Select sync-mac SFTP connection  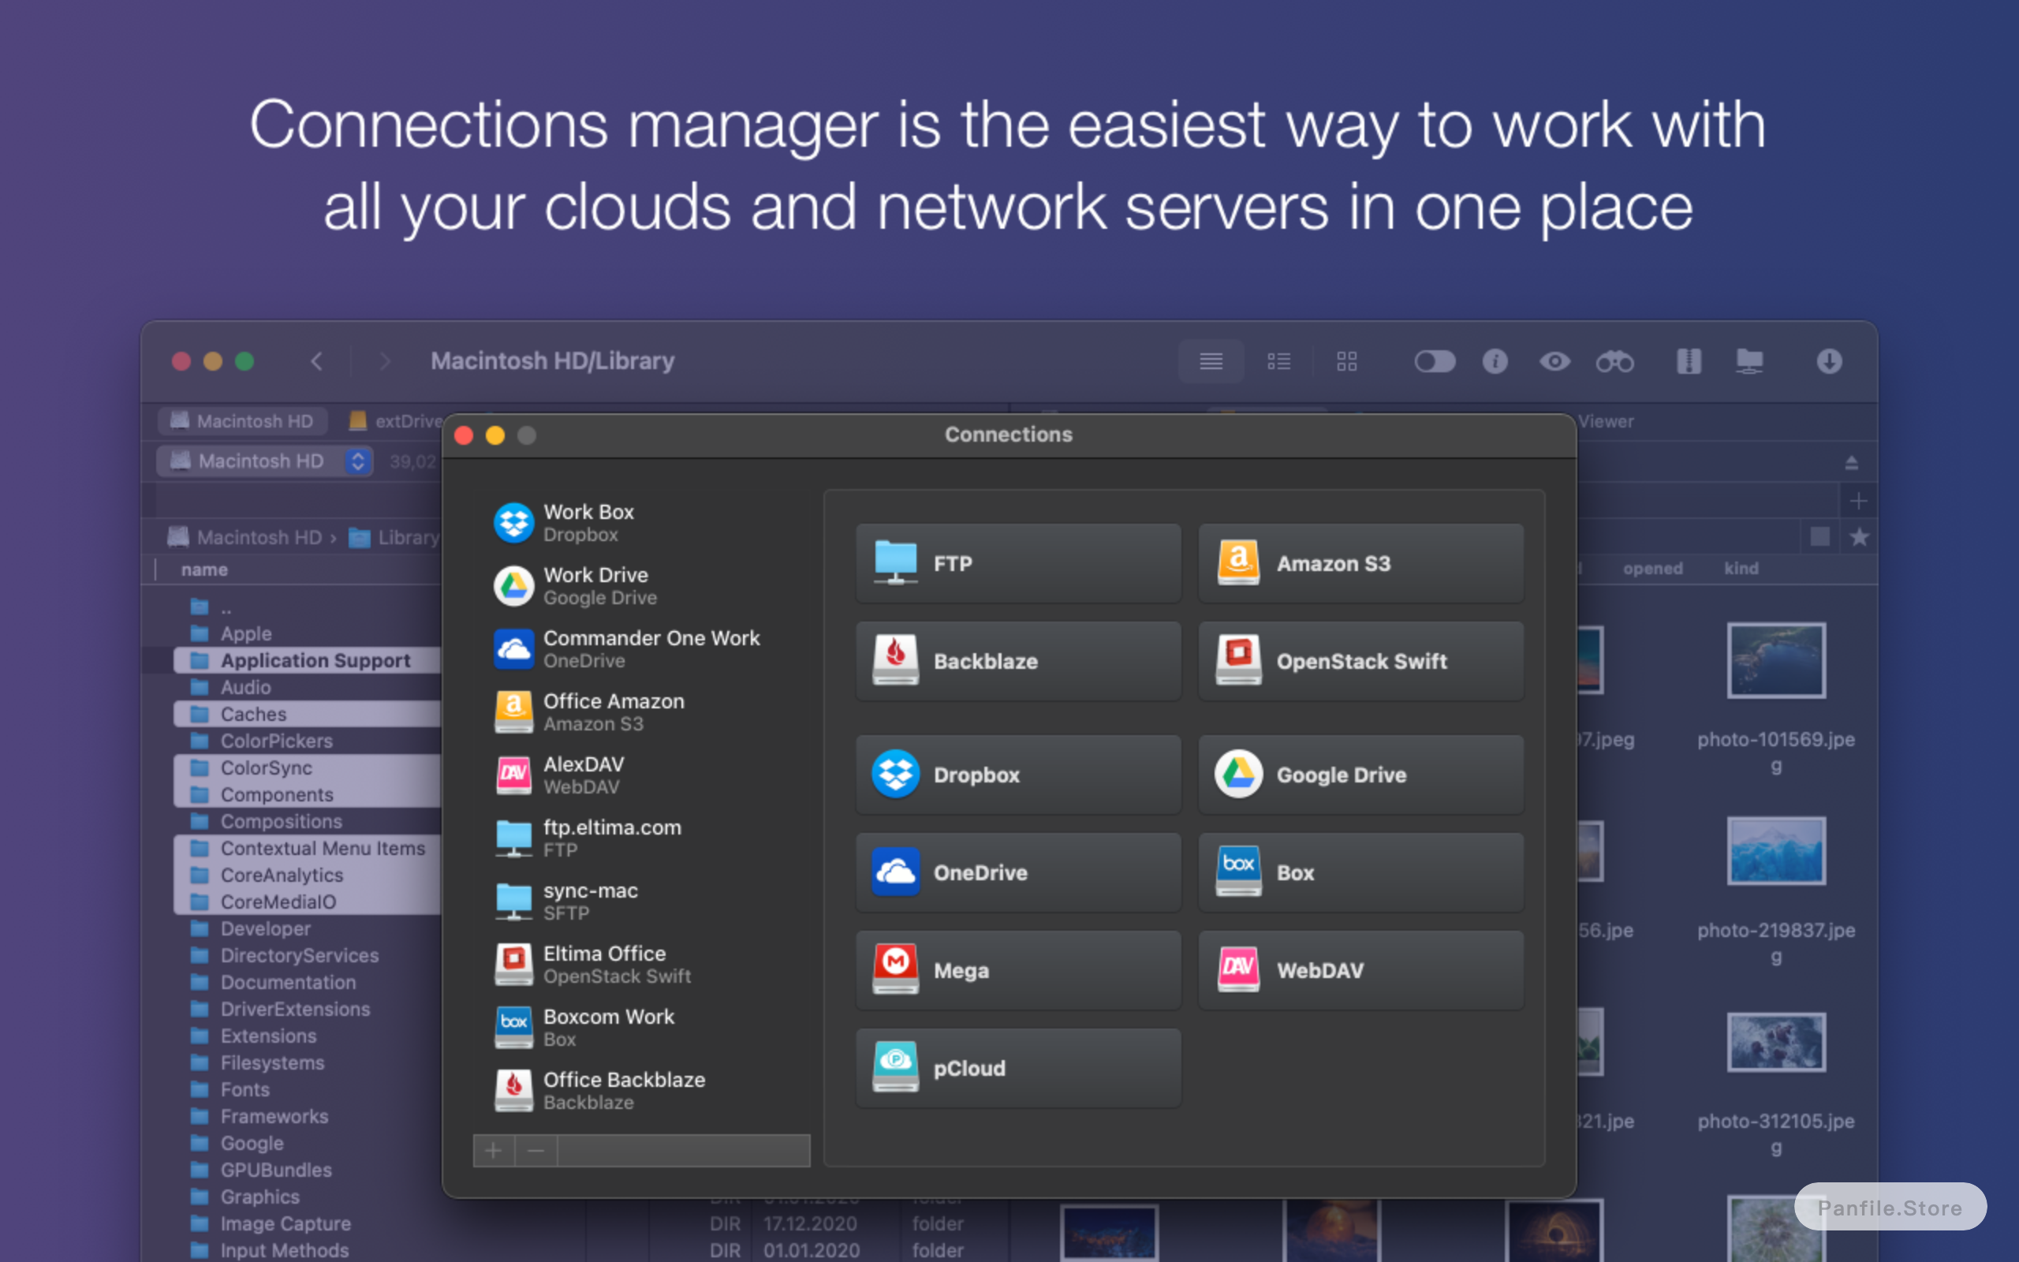coord(640,902)
